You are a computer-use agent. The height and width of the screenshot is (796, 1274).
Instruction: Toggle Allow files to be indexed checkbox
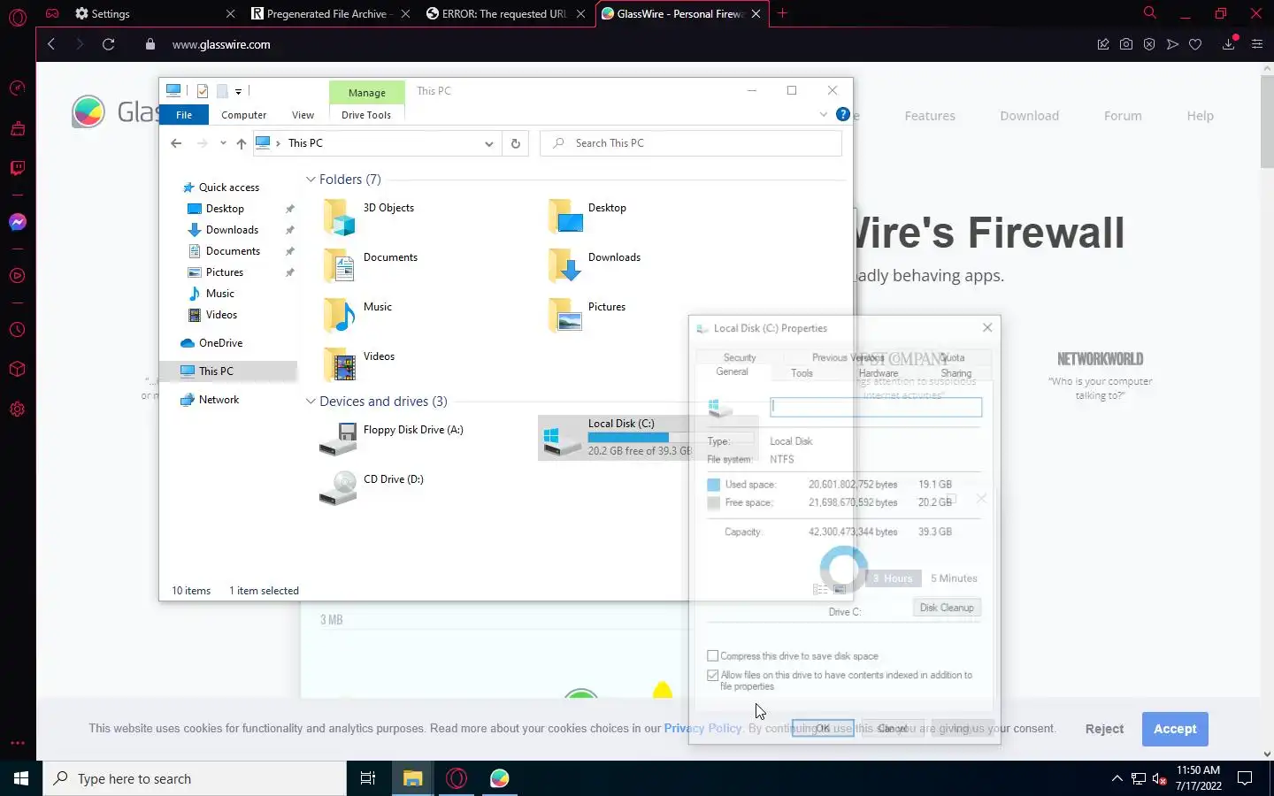click(x=712, y=675)
